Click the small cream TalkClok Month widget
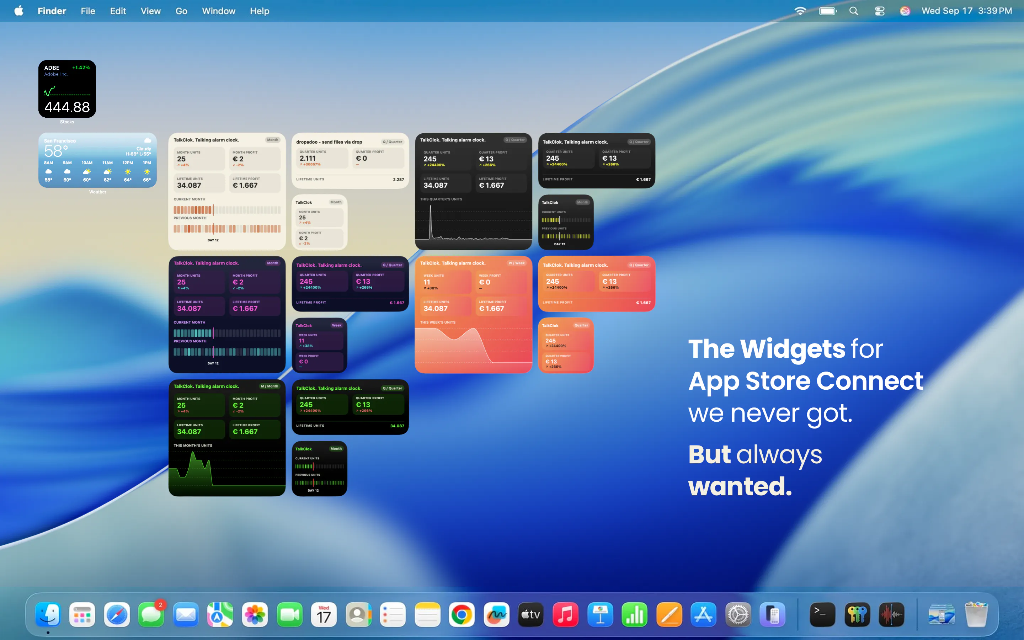 pyautogui.click(x=320, y=222)
